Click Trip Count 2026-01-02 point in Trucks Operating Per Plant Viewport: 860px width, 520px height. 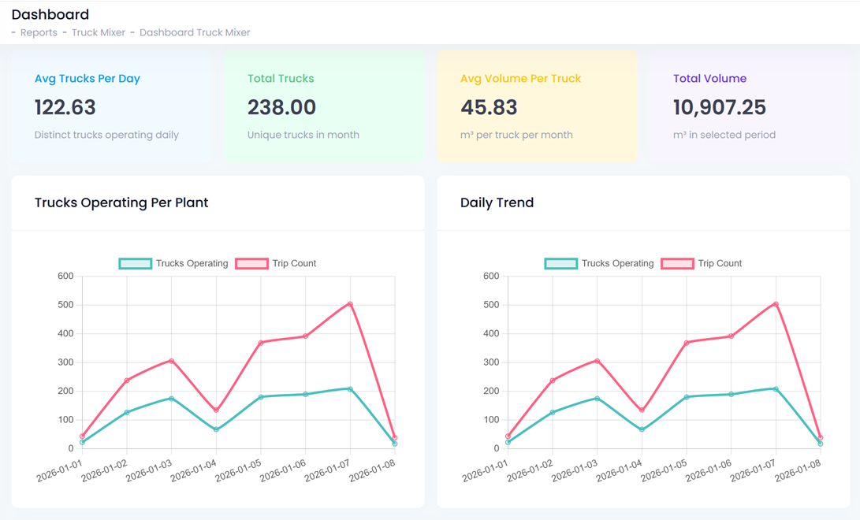[127, 381]
